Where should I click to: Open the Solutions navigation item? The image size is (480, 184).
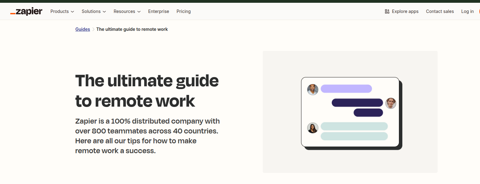(94, 11)
